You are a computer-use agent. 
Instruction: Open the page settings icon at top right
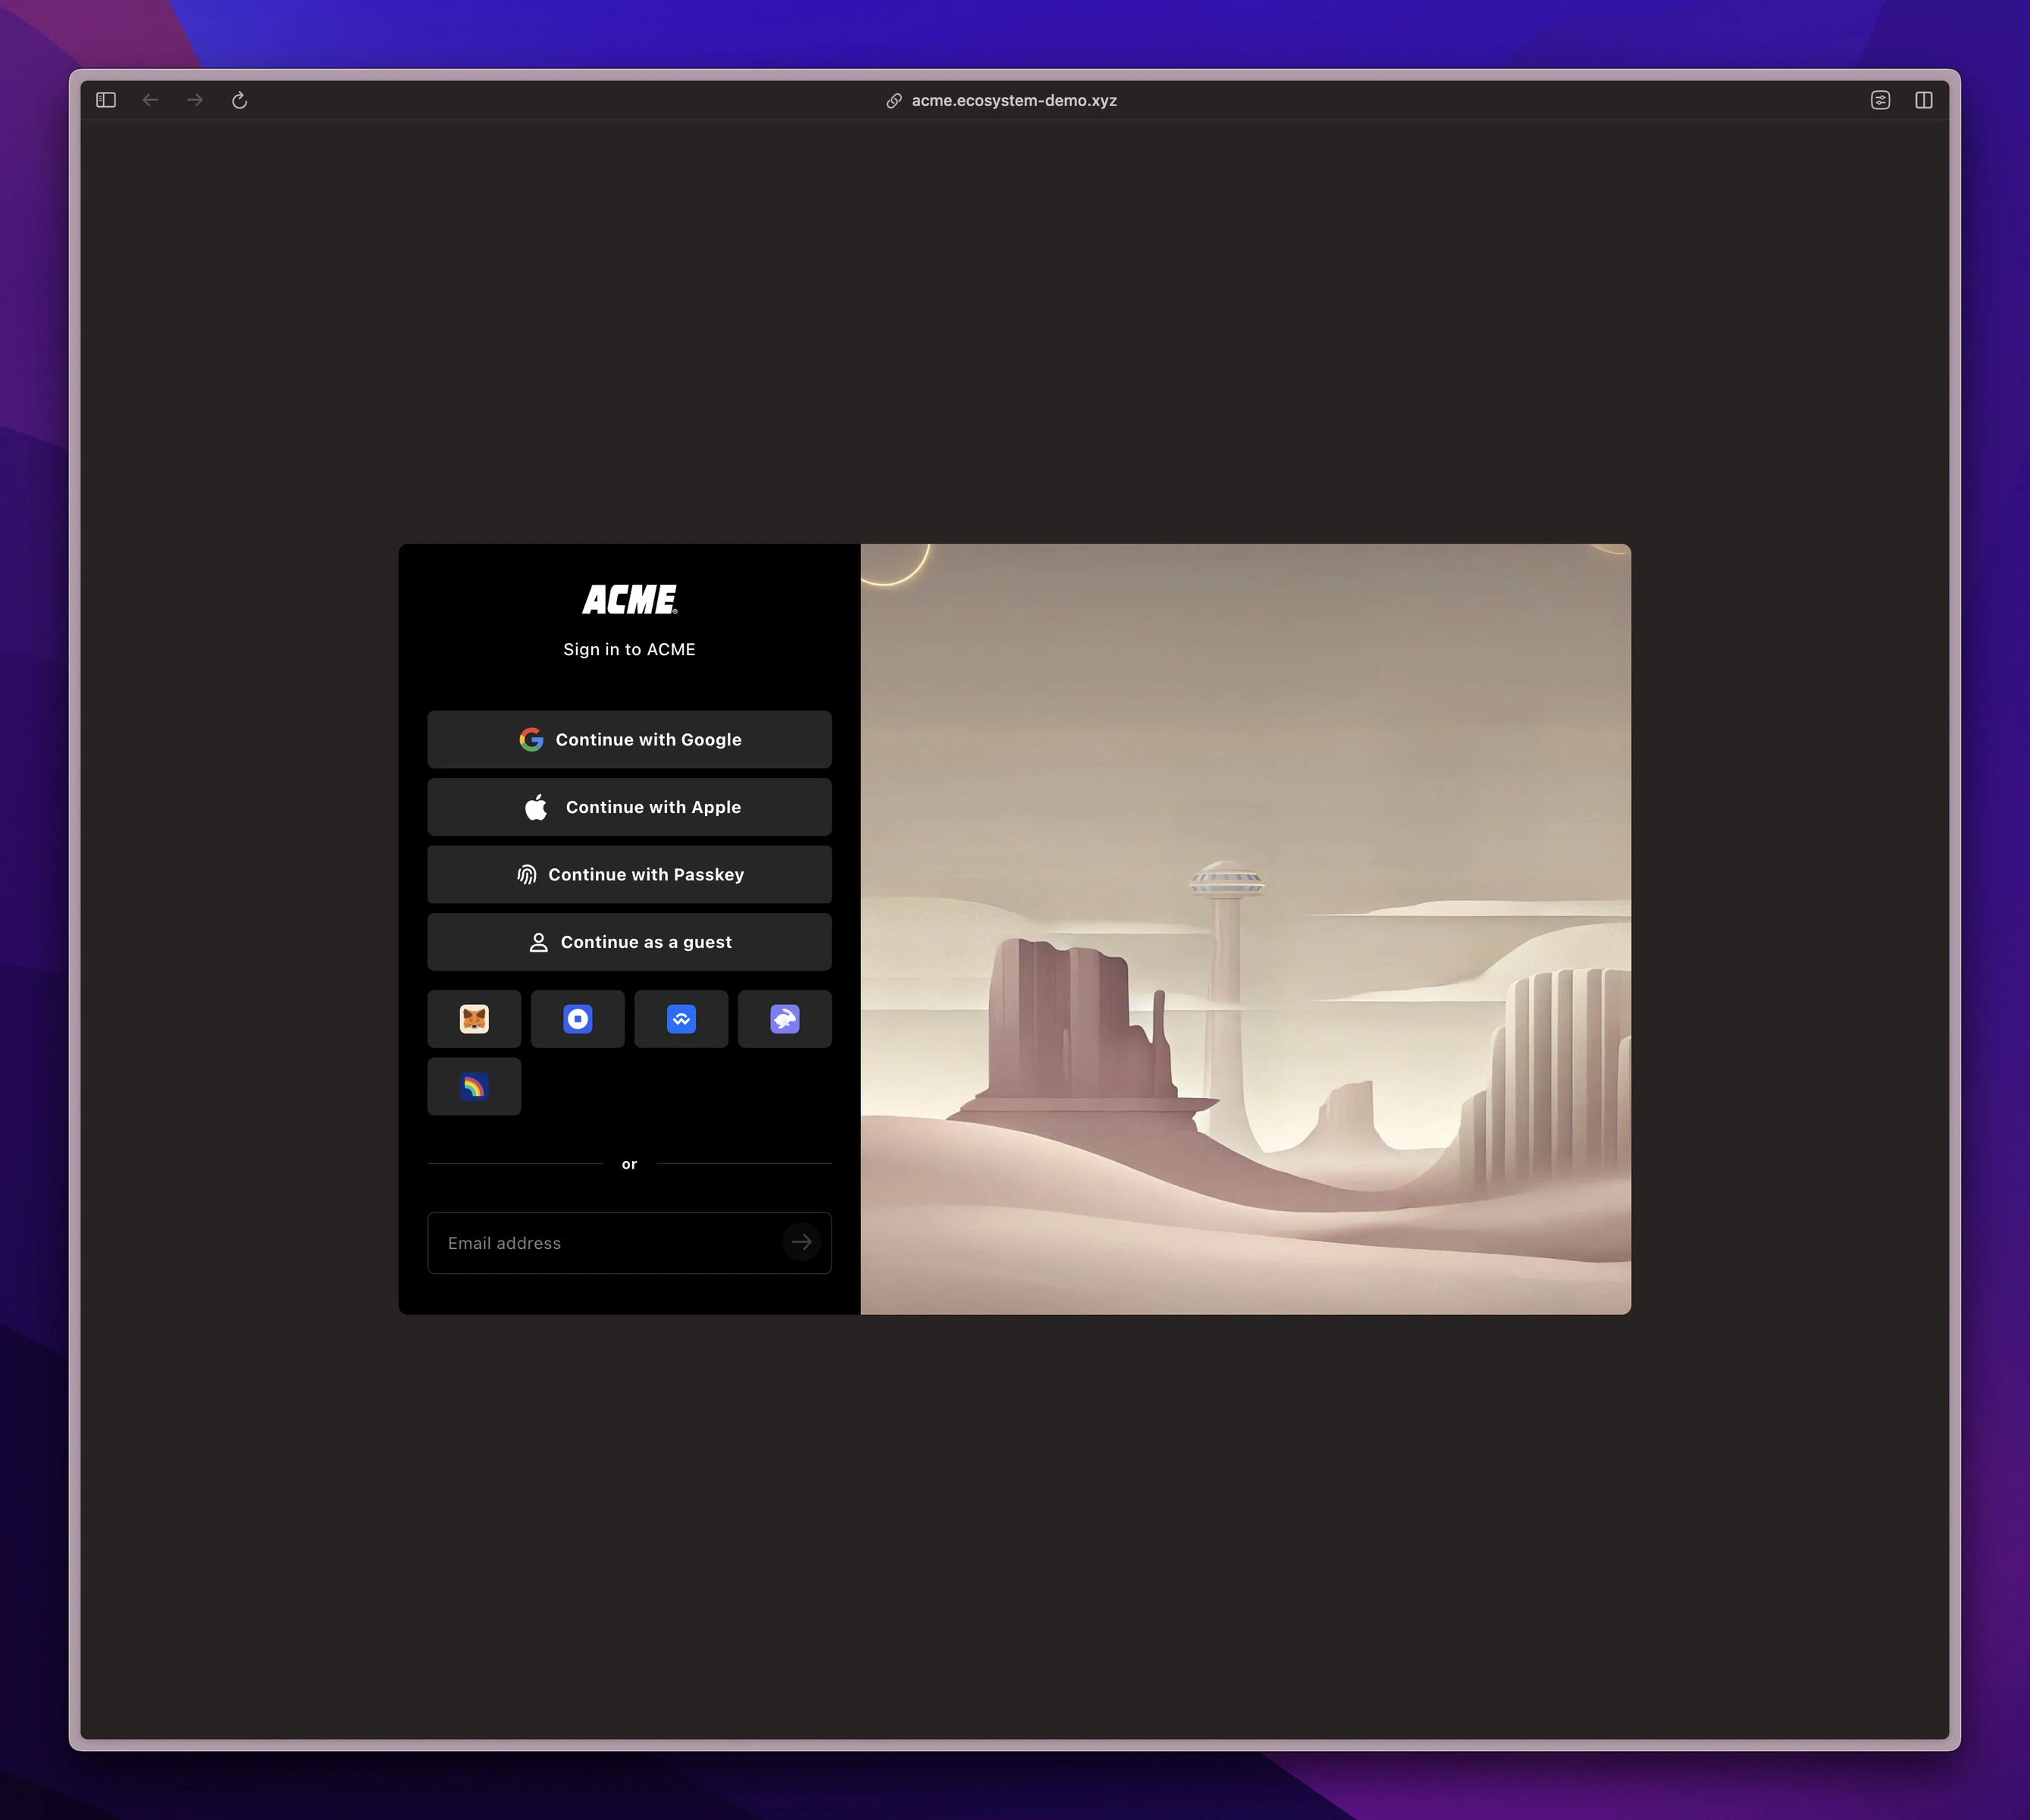point(1880,100)
